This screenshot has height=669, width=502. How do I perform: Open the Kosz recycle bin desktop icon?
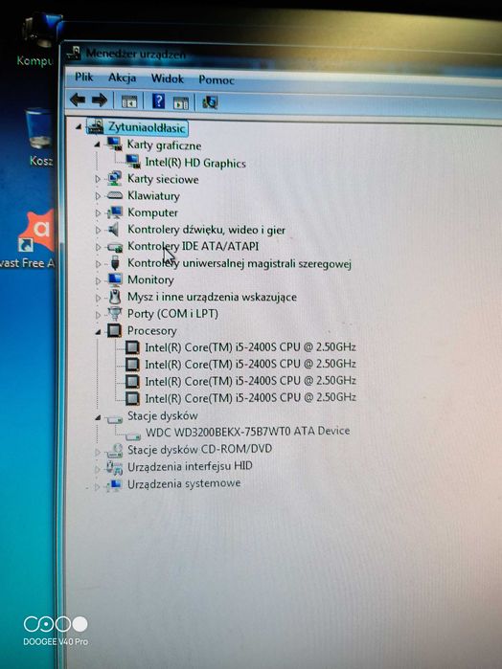click(x=39, y=137)
